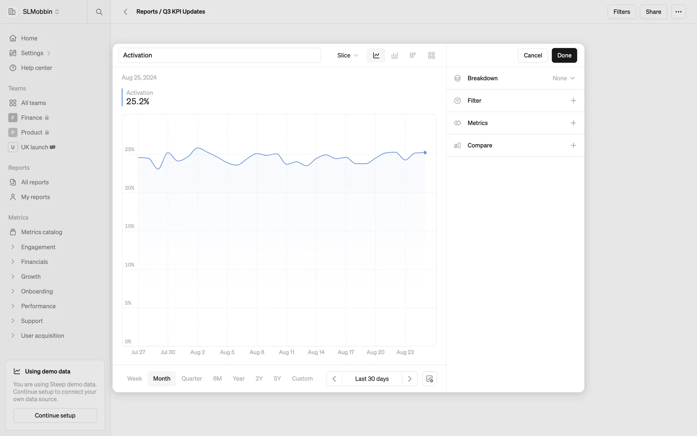
Task: Add a Compare series with plus icon
Action: point(573,145)
